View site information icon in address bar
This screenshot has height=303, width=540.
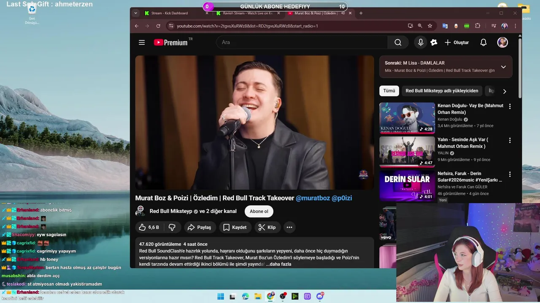[171, 26]
